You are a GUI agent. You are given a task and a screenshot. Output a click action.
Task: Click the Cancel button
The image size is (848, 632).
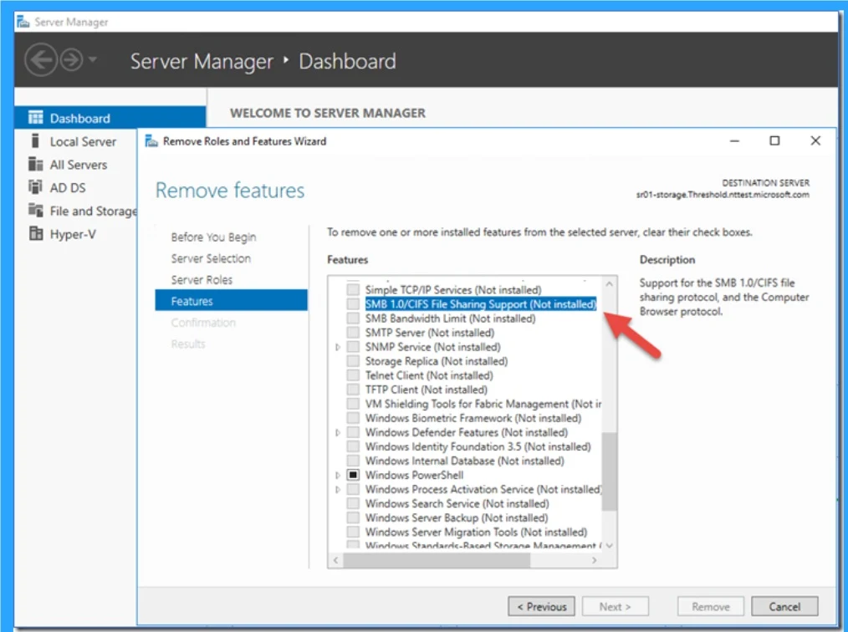pyautogui.click(x=784, y=607)
